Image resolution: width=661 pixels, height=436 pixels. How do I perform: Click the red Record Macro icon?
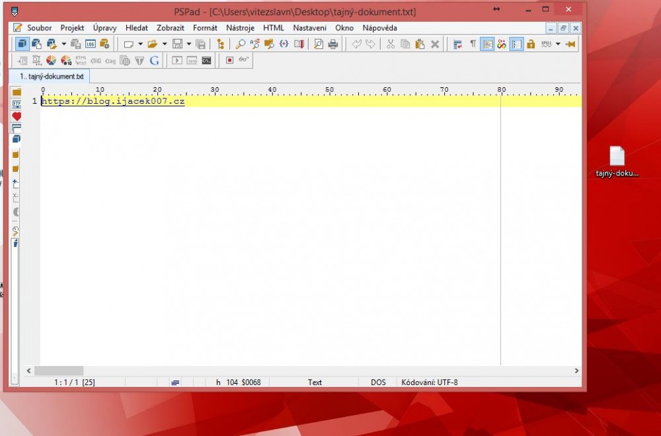coord(229,61)
